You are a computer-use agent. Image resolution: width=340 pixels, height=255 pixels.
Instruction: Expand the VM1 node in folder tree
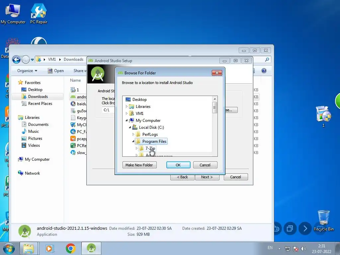(127, 114)
